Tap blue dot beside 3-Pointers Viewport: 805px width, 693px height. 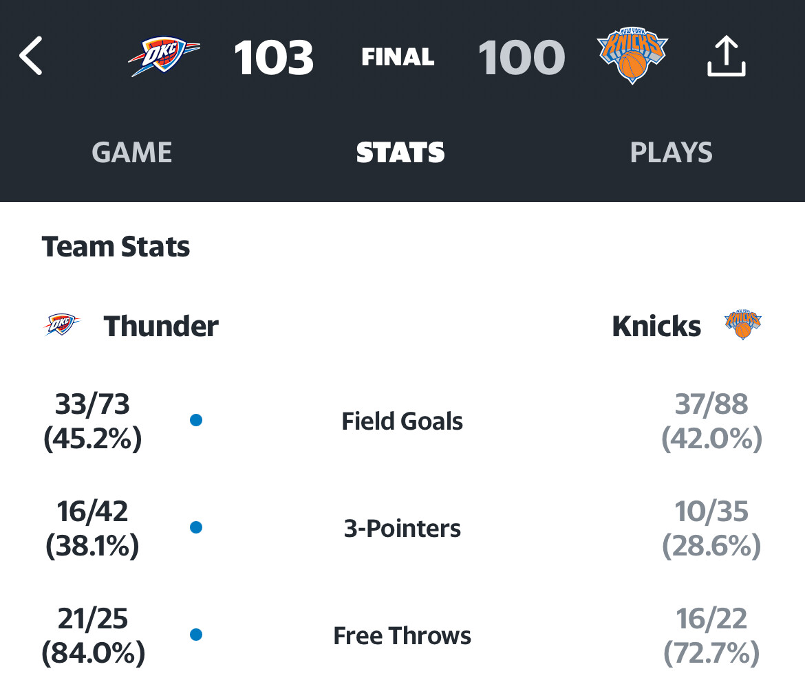pyautogui.click(x=195, y=527)
